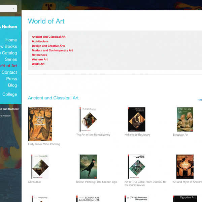The image size is (202, 202).
Task: Click the search arrow button in search box
Action: 13,9
